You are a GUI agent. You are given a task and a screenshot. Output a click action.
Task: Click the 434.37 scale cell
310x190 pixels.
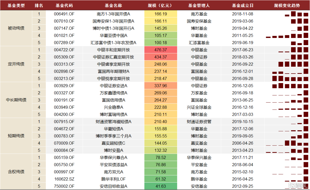[160, 57]
